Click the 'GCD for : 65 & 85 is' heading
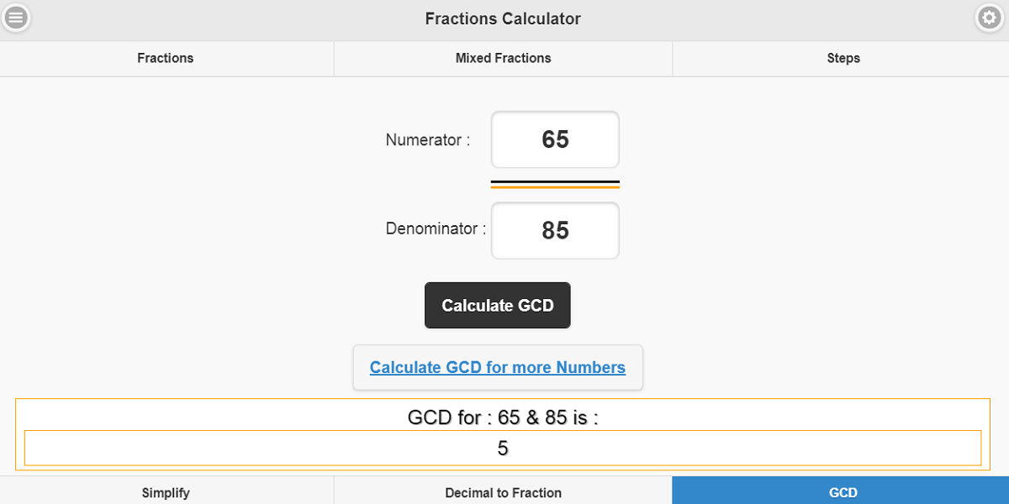 tap(503, 417)
